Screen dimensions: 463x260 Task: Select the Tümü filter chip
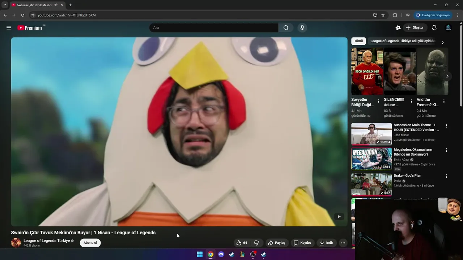click(358, 41)
